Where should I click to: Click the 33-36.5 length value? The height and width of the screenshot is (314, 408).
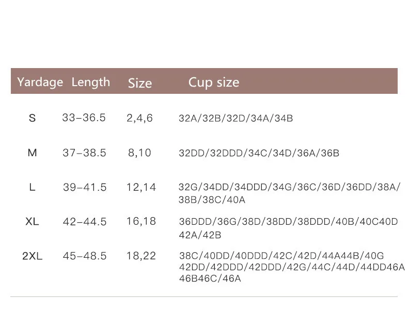tap(84, 118)
